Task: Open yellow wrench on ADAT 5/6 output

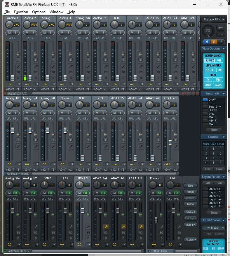Action: (123, 227)
